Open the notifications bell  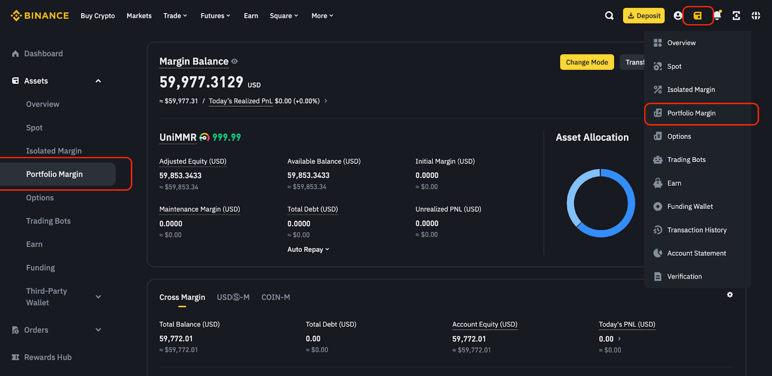(x=717, y=16)
